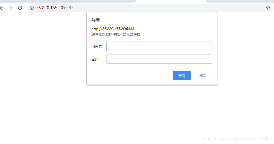Focus the 用户名 username field
The image size is (274, 144).
(159, 46)
